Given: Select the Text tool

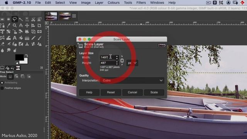Looking at the screenshot, I should [x=15, y=38].
